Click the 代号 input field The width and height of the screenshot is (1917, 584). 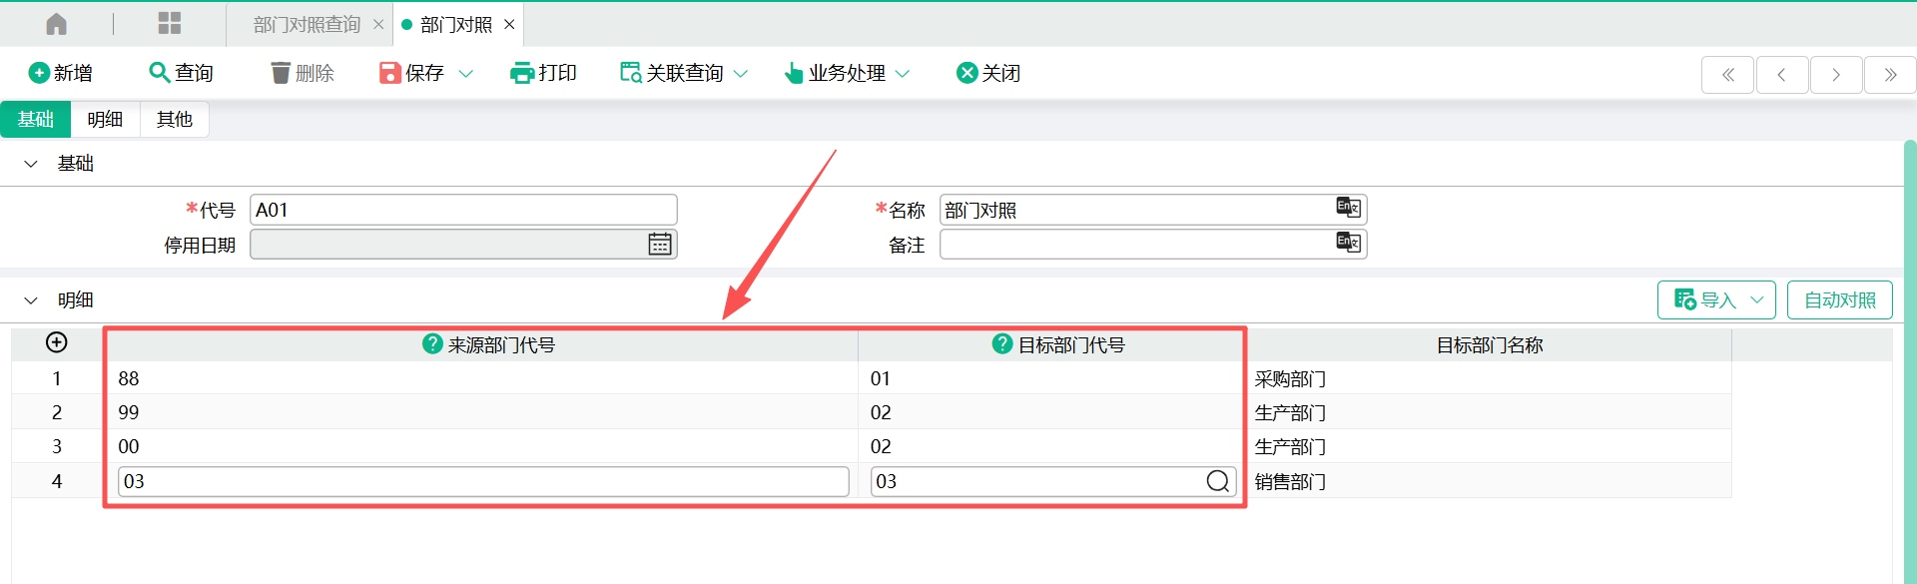pyautogui.click(x=463, y=210)
